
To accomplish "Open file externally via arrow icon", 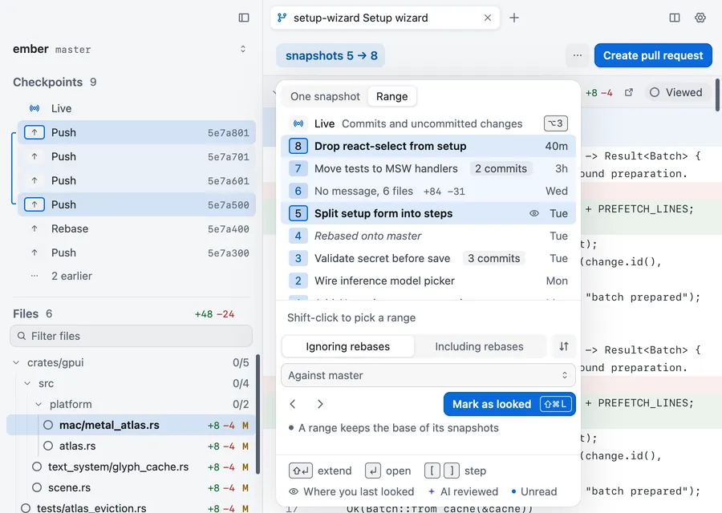I will (628, 92).
